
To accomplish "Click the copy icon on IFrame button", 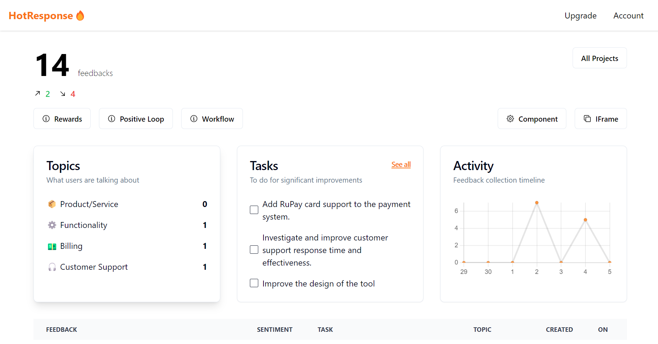I will [x=587, y=119].
